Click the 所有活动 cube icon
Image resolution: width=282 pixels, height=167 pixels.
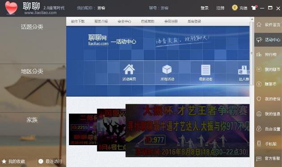point(167,69)
